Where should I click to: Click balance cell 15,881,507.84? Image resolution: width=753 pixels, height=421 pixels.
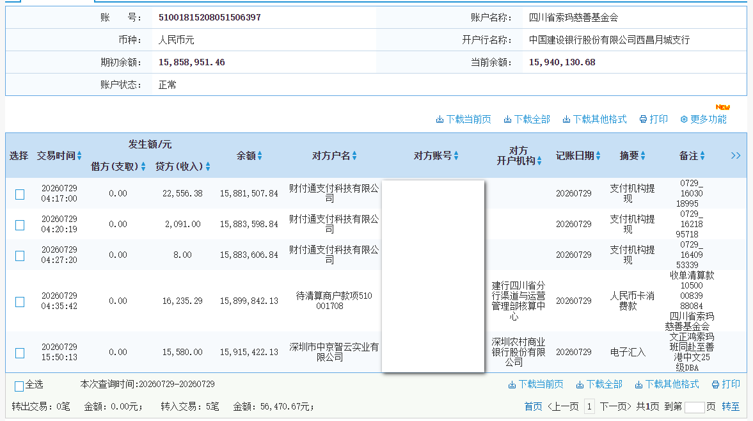click(249, 193)
